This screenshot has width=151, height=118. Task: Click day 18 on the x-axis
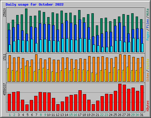coord(84,115)
